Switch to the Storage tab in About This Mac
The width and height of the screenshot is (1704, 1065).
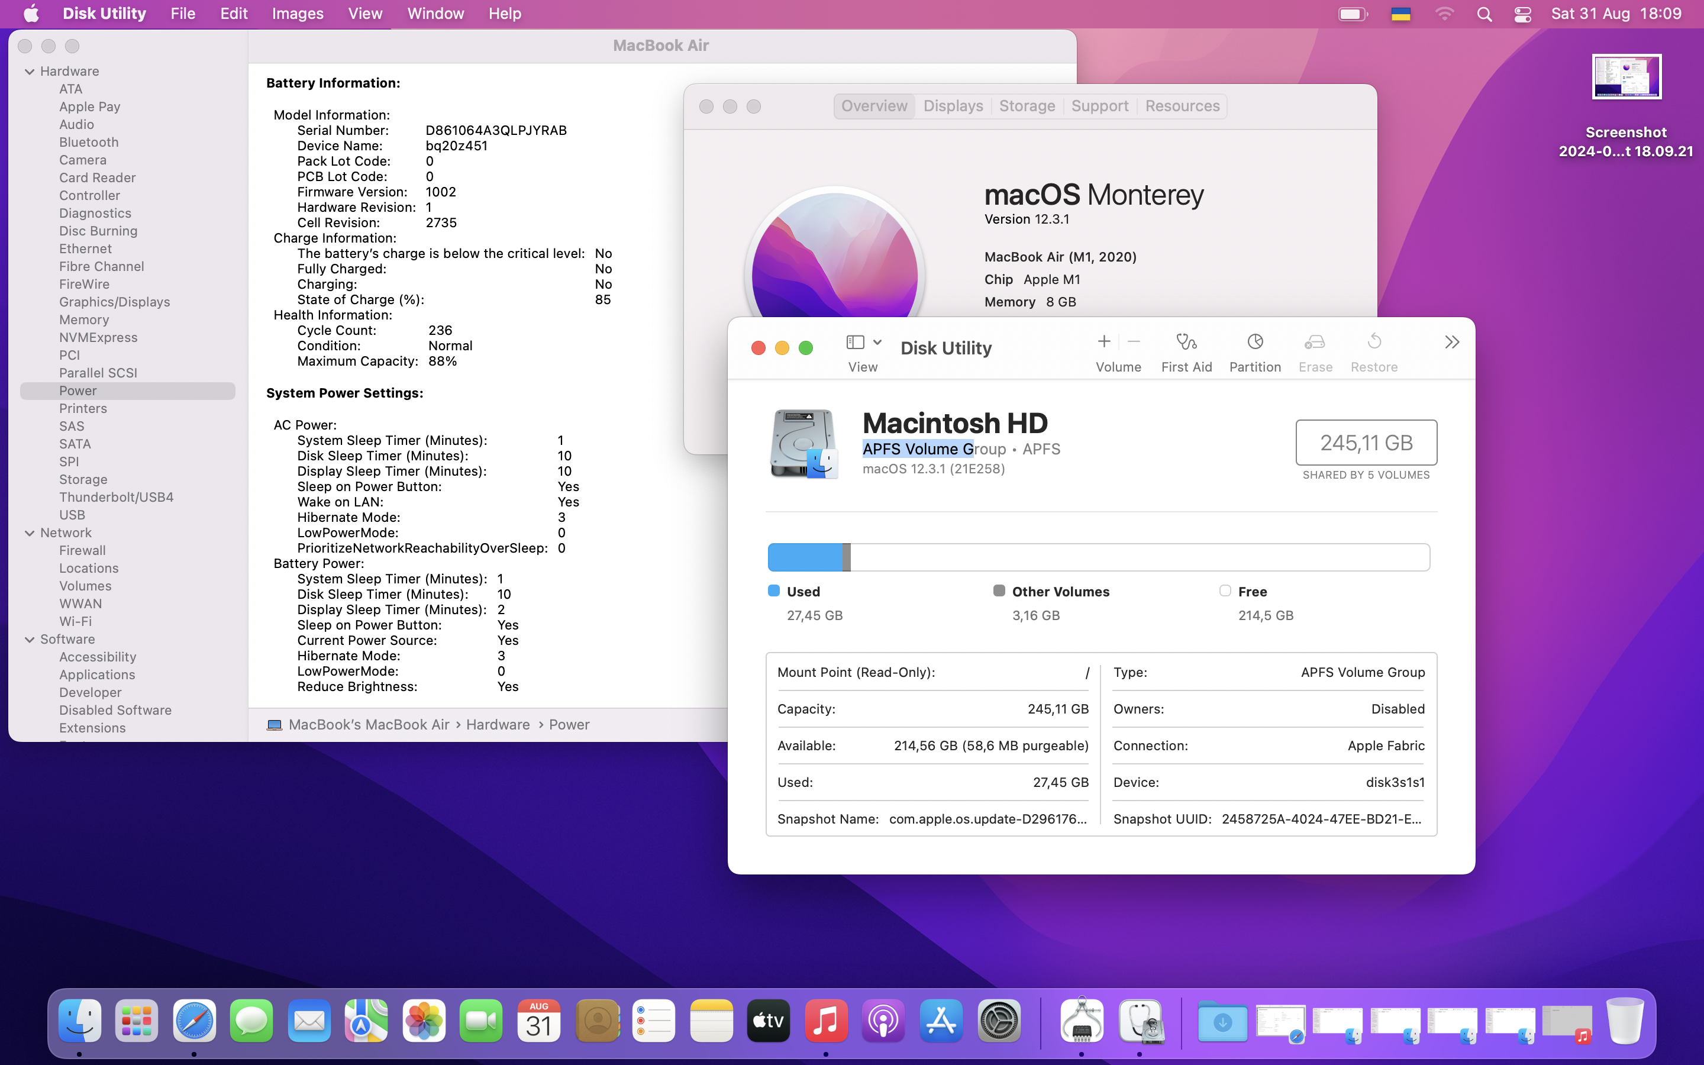[x=1027, y=106]
